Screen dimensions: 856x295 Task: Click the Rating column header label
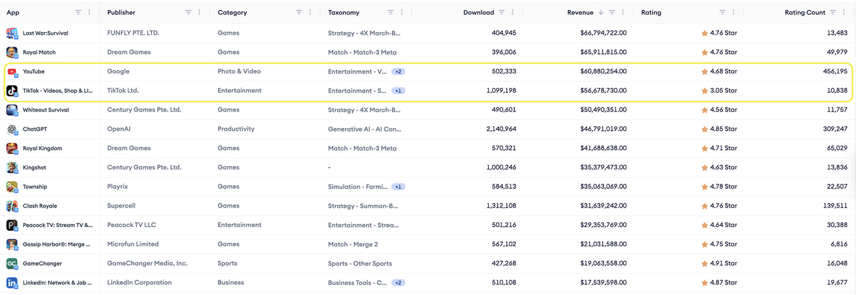pos(651,12)
